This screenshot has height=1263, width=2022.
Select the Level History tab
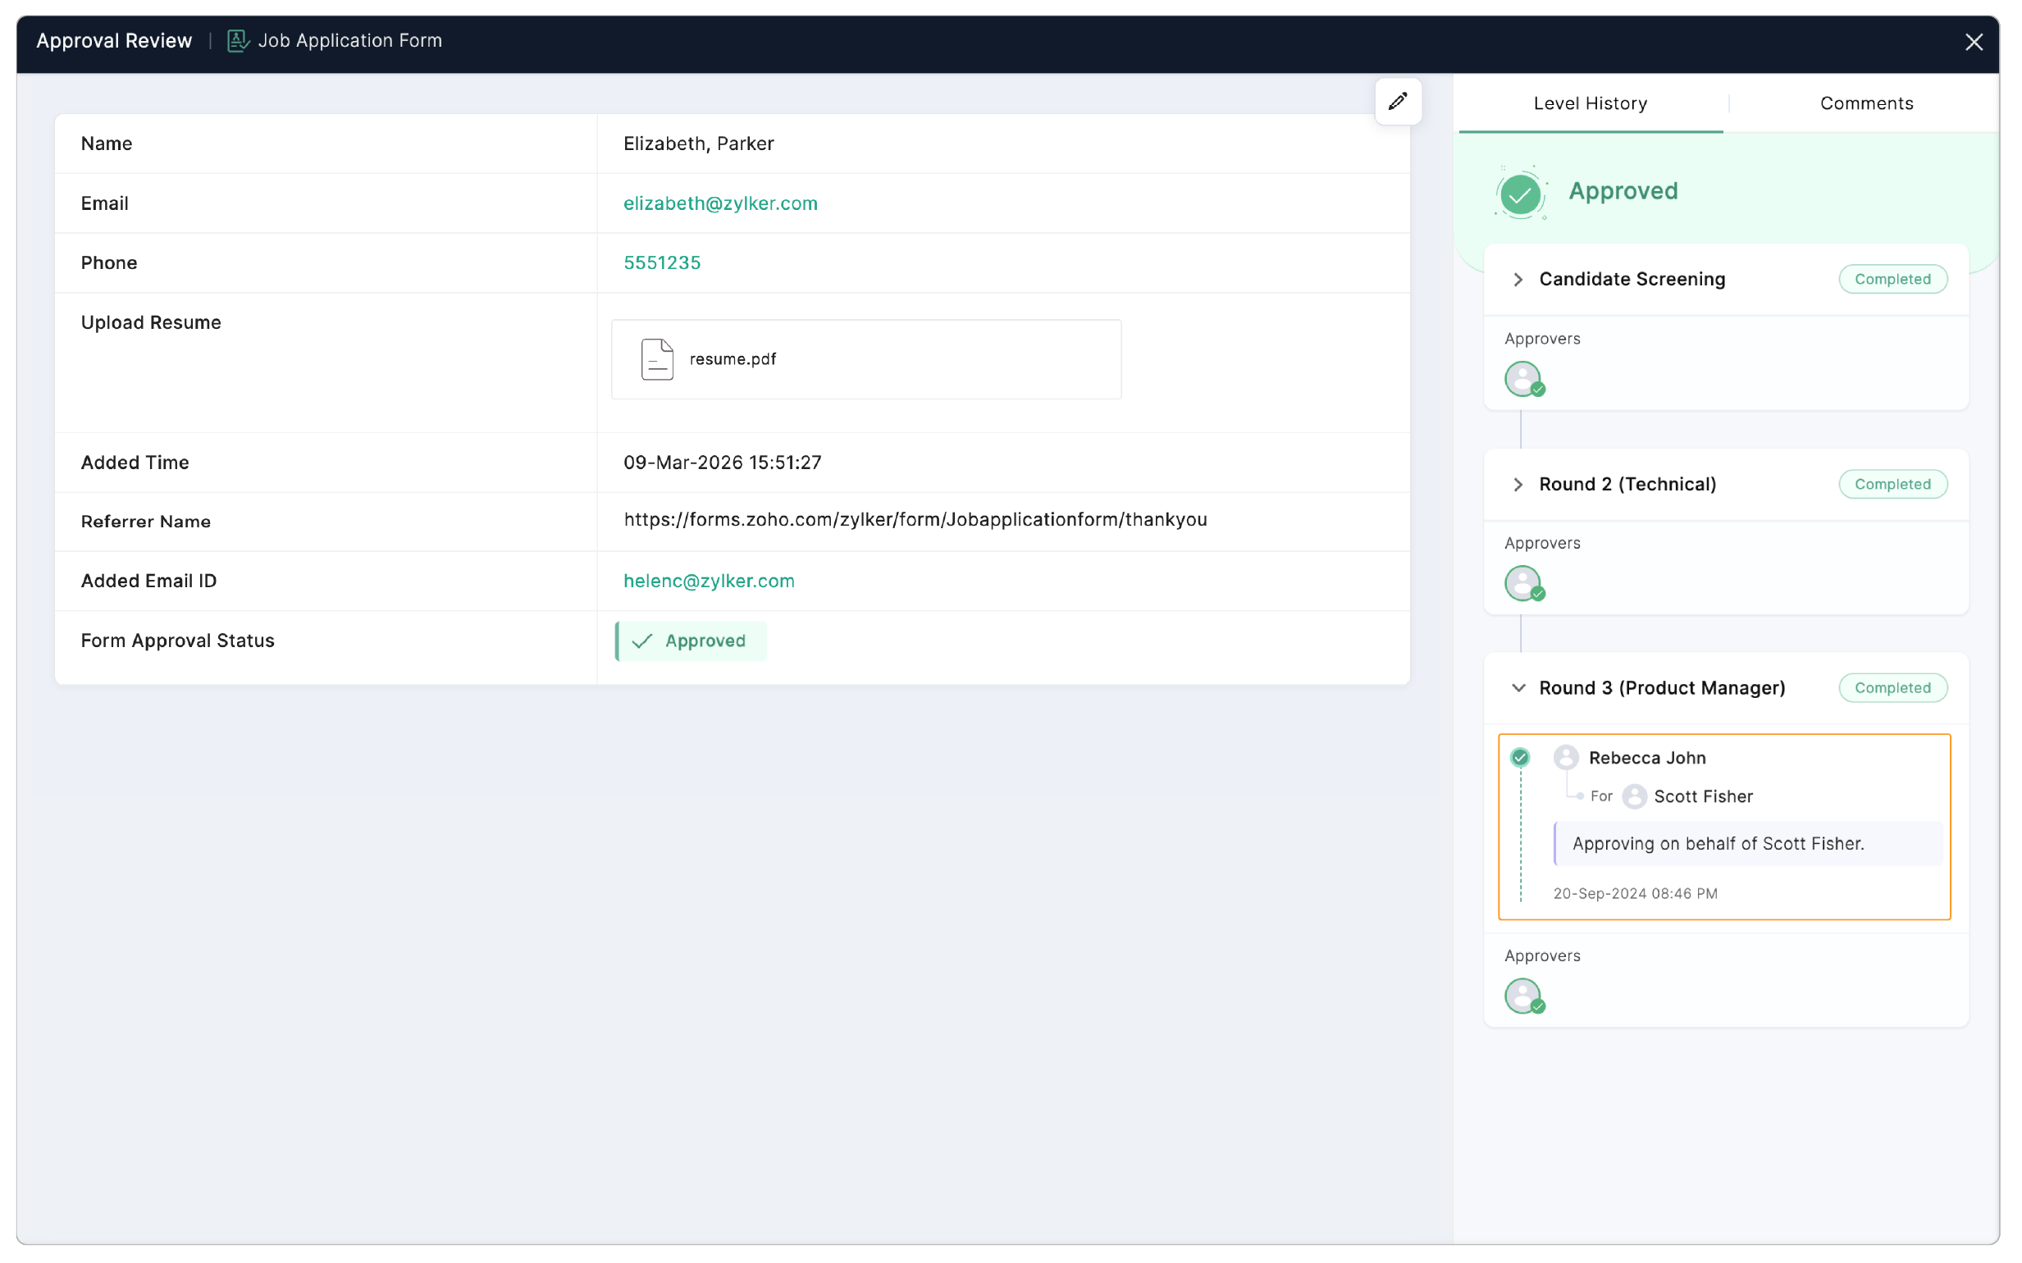(x=1590, y=103)
